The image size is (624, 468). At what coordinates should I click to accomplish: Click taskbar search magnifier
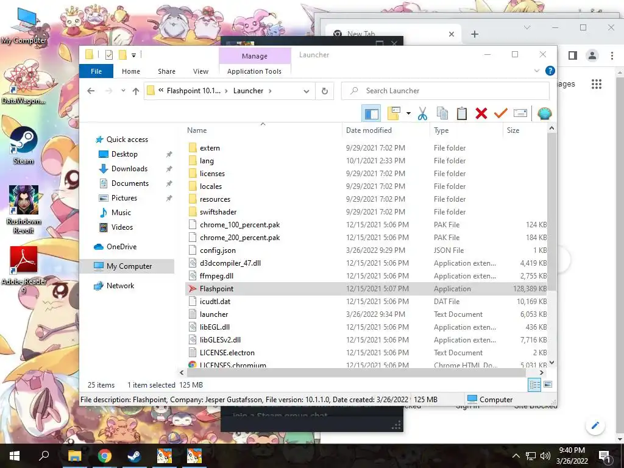44,456
